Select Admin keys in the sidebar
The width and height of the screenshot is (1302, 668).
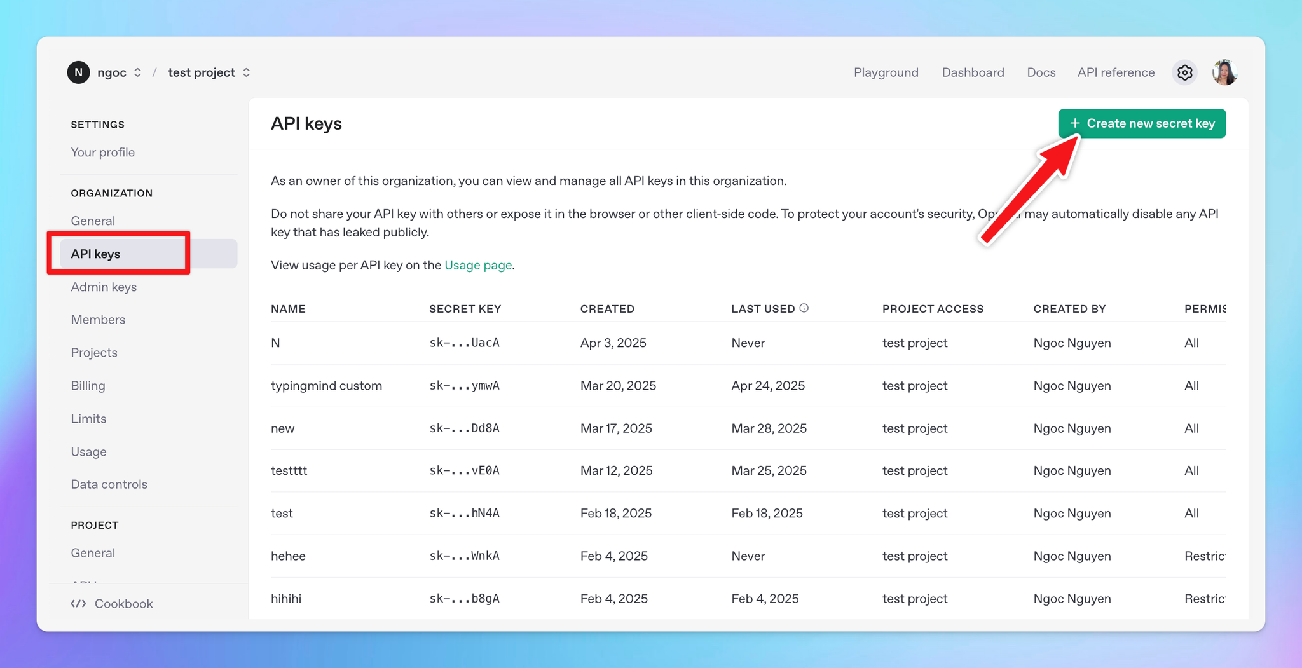coord(104,287)
